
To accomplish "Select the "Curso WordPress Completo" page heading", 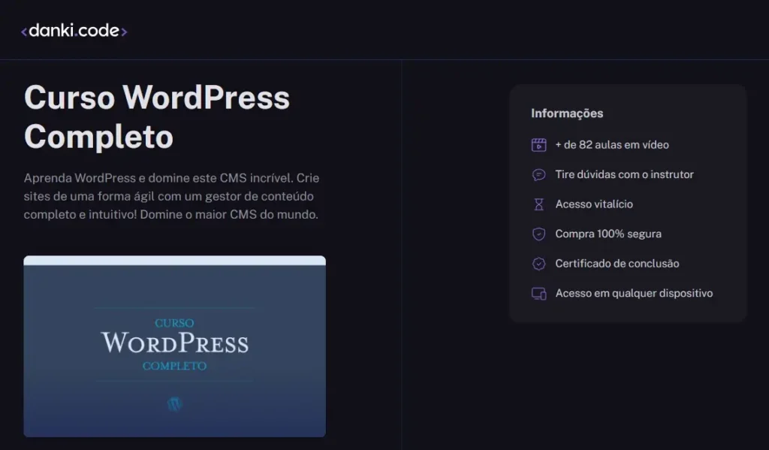I will 157,116.
